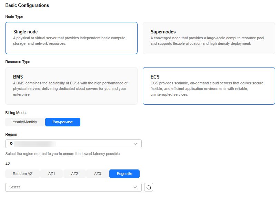This screenshot has width=280, height=197.
Task: Select the Single node card
Action: (71, 38)
